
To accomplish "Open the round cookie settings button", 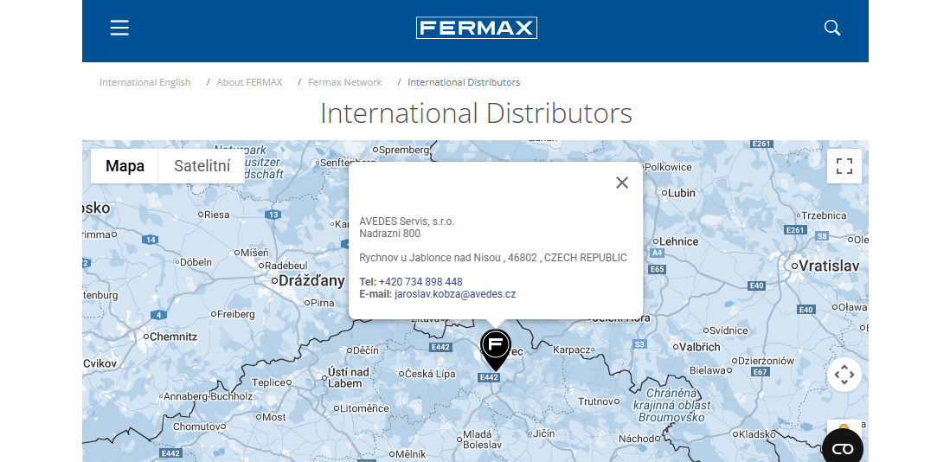I will [x=843, y=449].
